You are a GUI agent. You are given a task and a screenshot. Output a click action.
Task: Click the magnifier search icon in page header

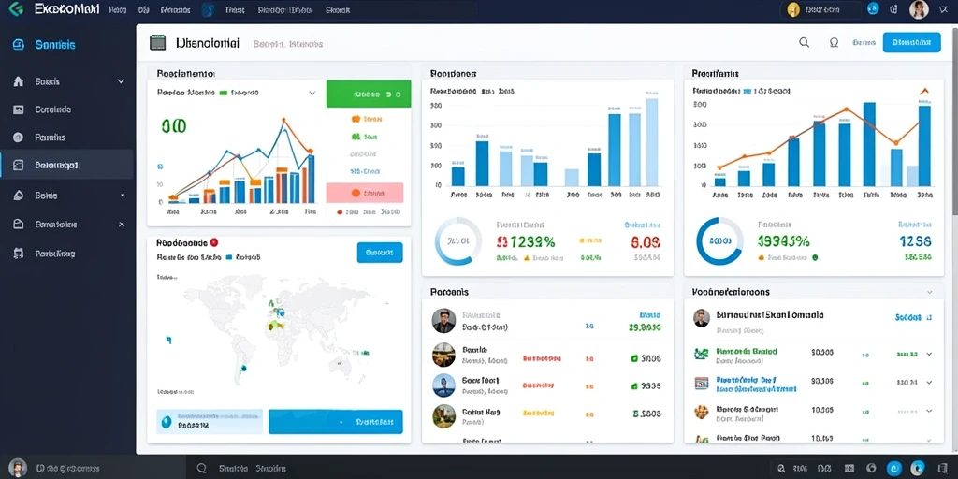(804, 43)
